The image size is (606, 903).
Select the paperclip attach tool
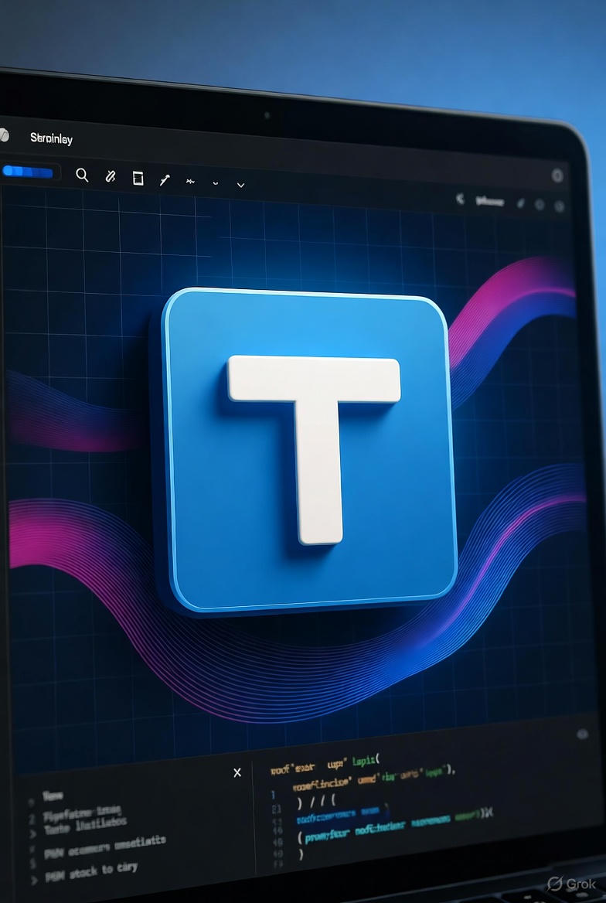click(110, 176)
